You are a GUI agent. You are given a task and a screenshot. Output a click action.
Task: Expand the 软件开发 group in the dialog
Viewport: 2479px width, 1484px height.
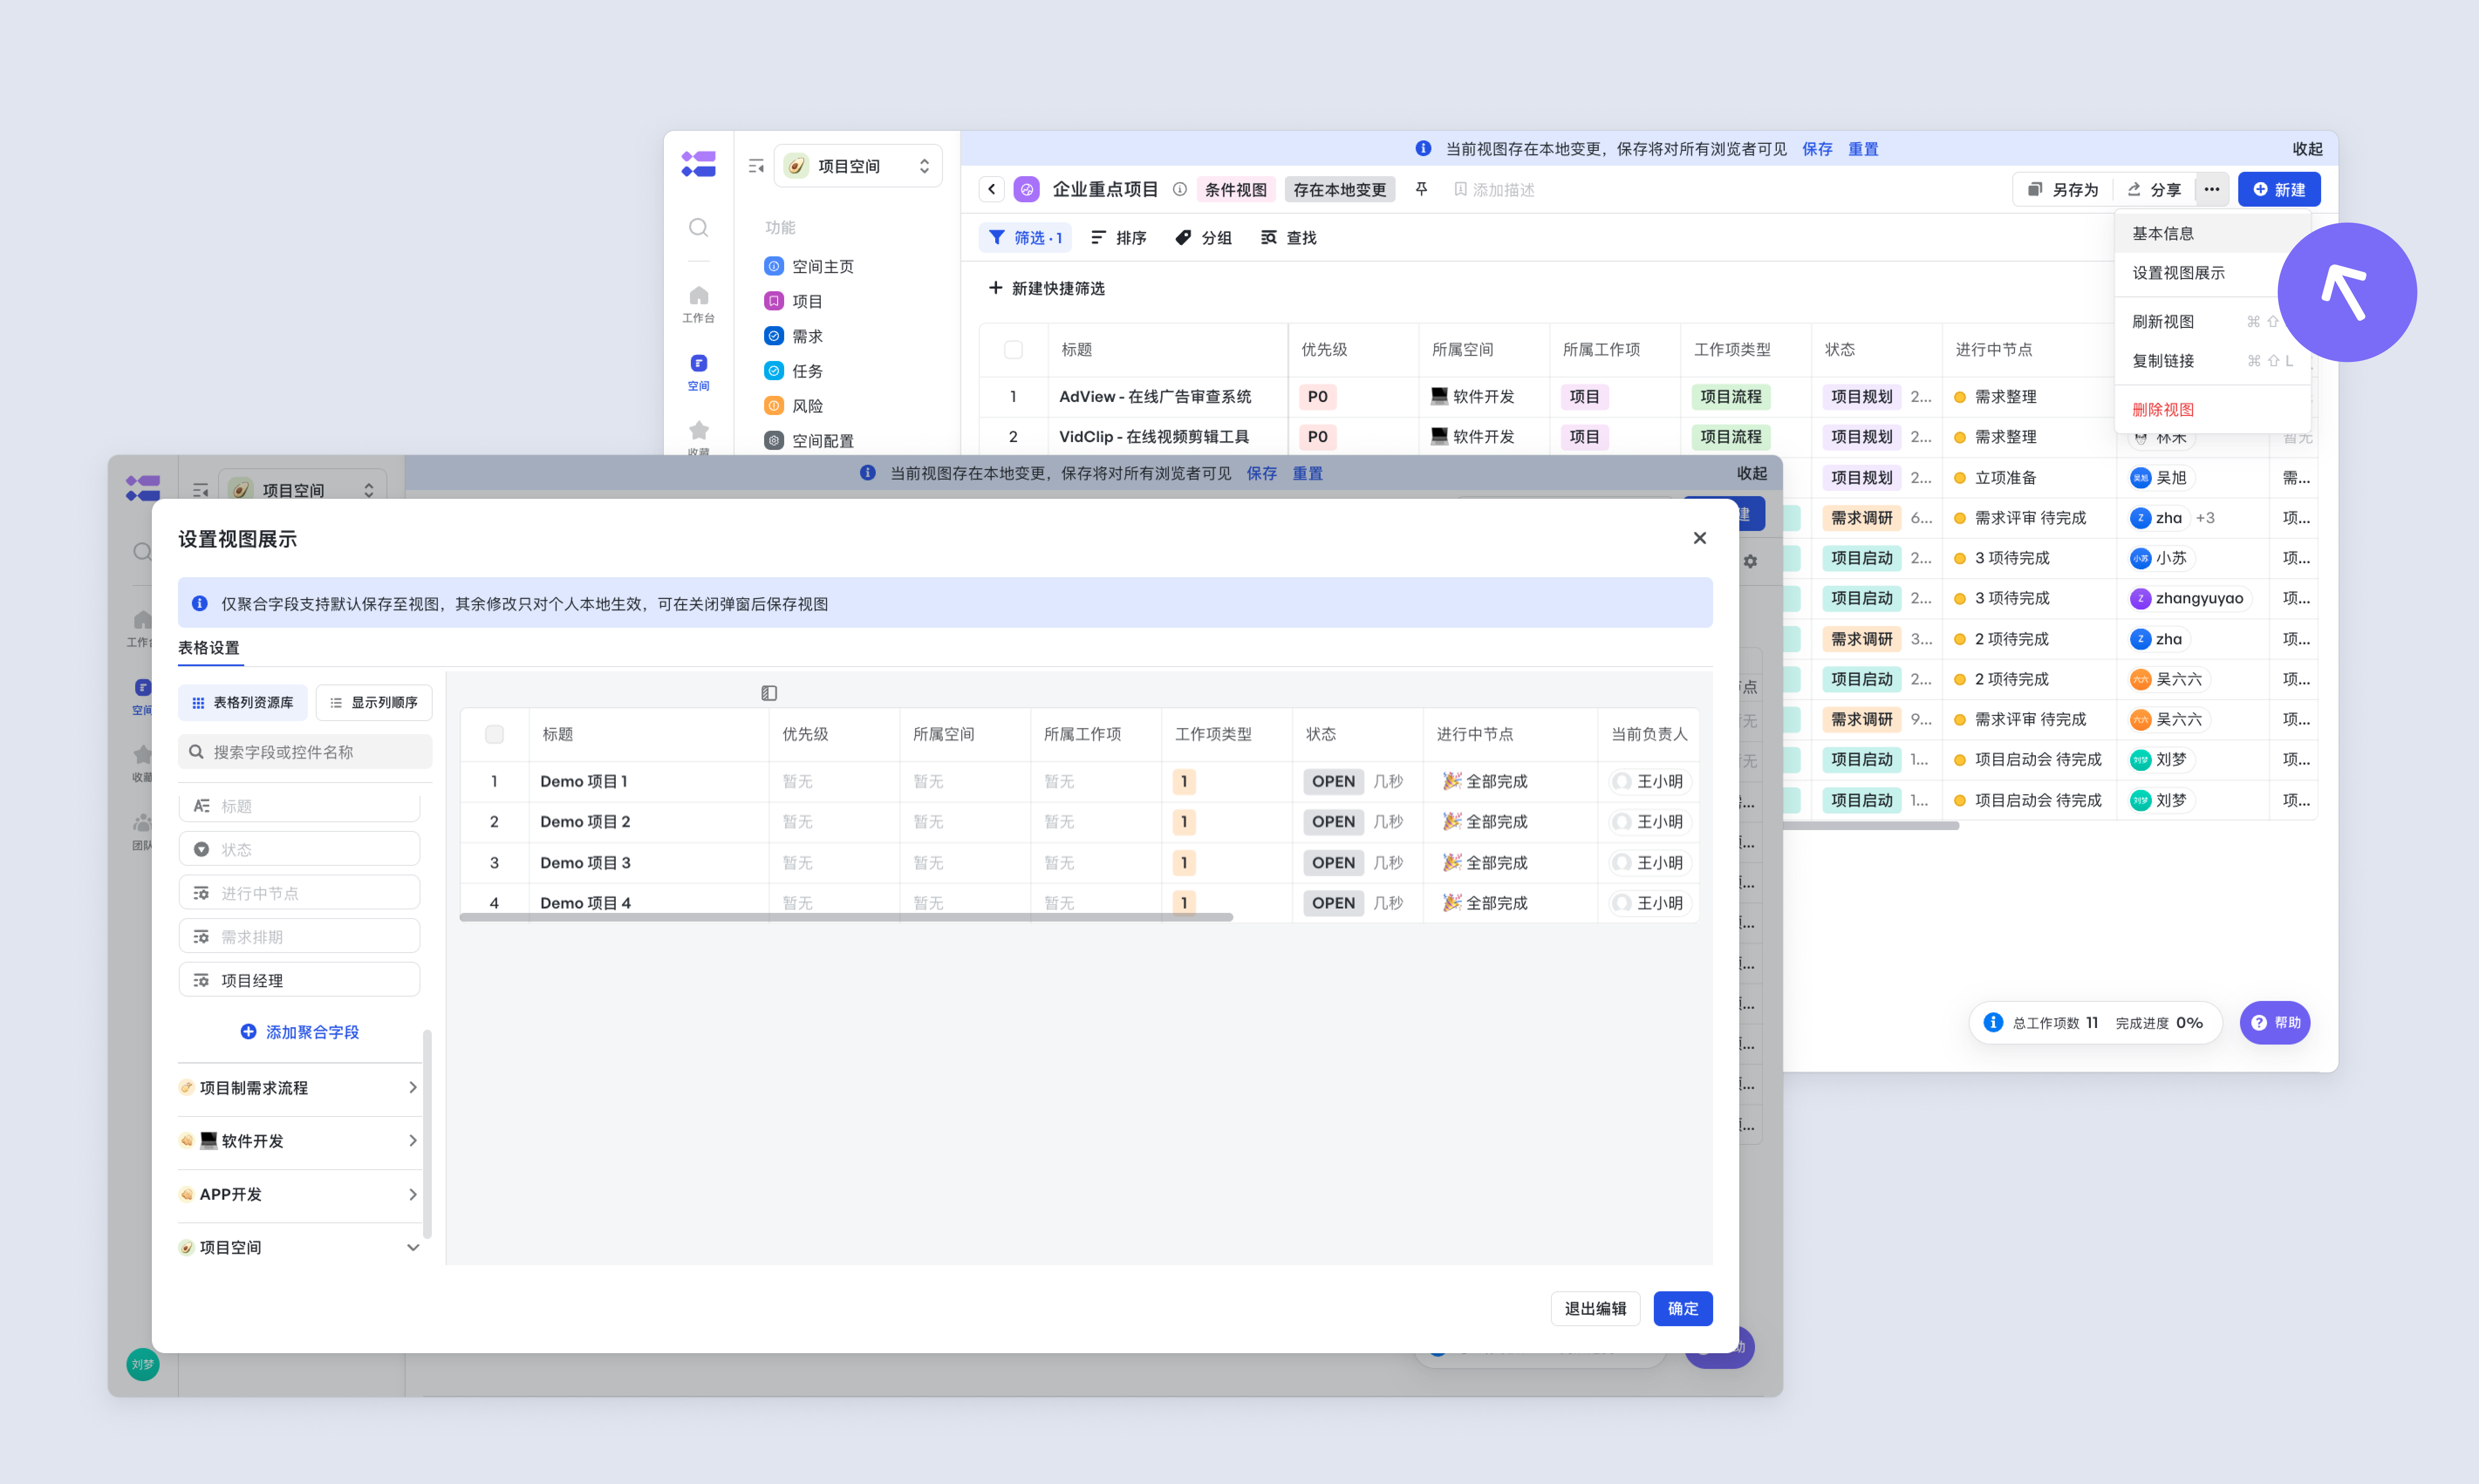click(x=299, y=1141)
